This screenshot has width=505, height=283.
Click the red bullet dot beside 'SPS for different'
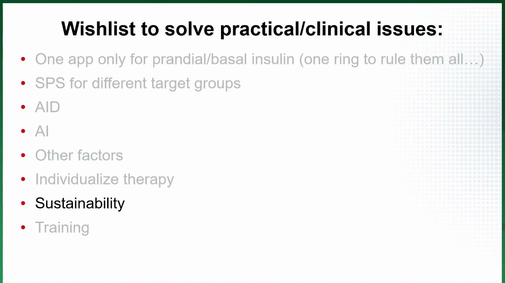(23, 83)
